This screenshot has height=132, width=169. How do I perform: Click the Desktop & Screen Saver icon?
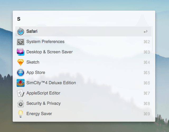click(21, 52)
